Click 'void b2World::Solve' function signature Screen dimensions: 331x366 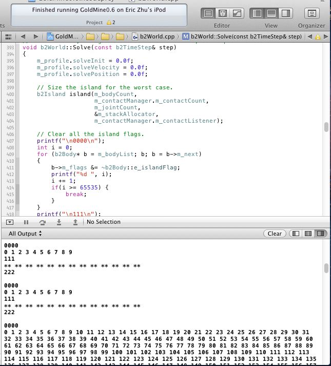pyautogui.click(x=100, y=47)
